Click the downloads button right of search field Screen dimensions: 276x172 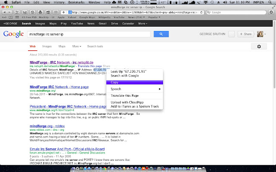272,12
